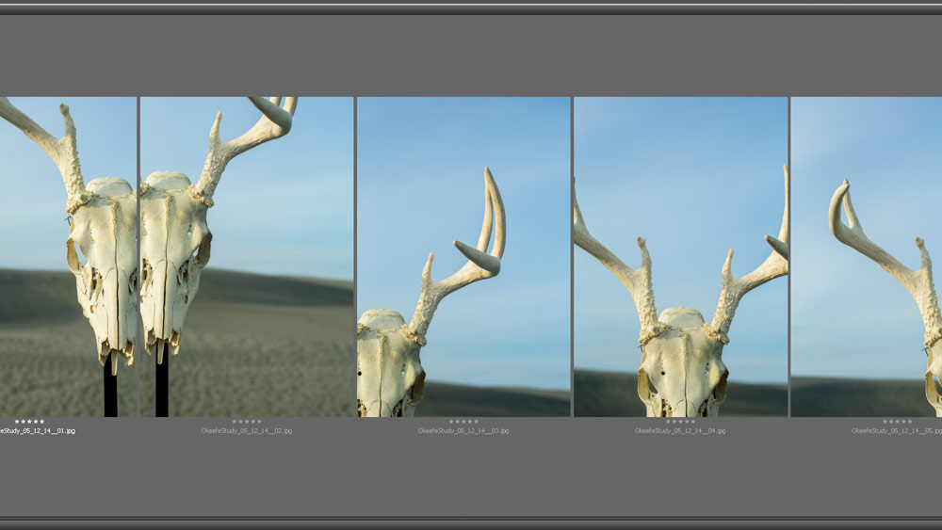Viewport: 942px width, 530px height.
Task: Click filename OkeefeStudy_05_12_14__01.jpg label
Action: pos(38,431)
